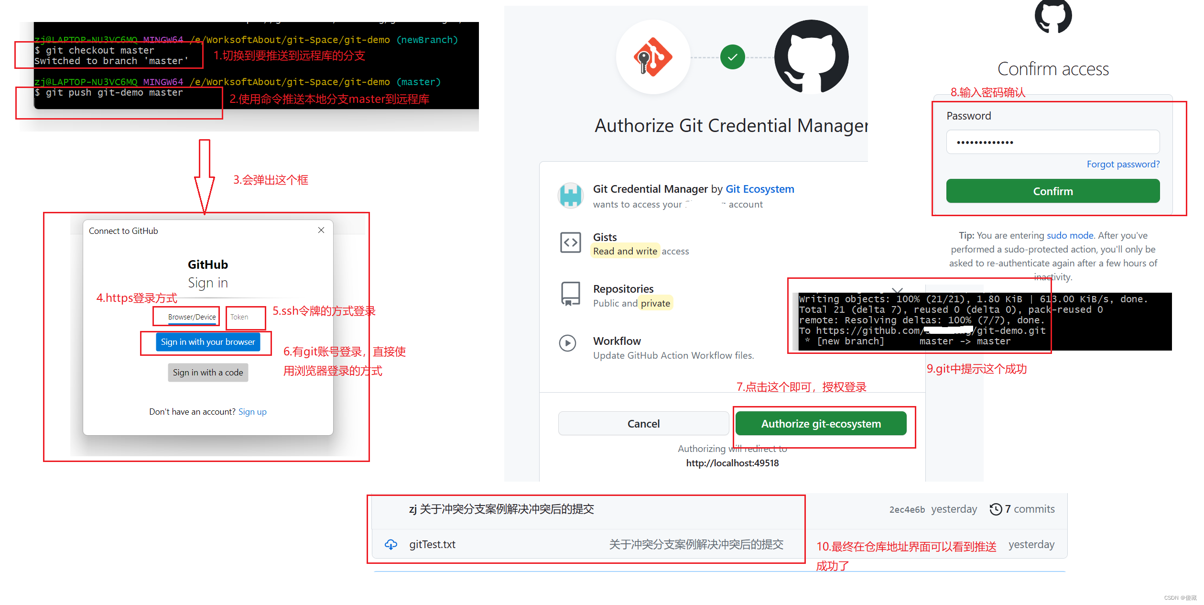Viewport: 1204px width, 605px height.
Task: Click the Workflow permission heading
Action: pyautogui.click(x=617, y=341)
